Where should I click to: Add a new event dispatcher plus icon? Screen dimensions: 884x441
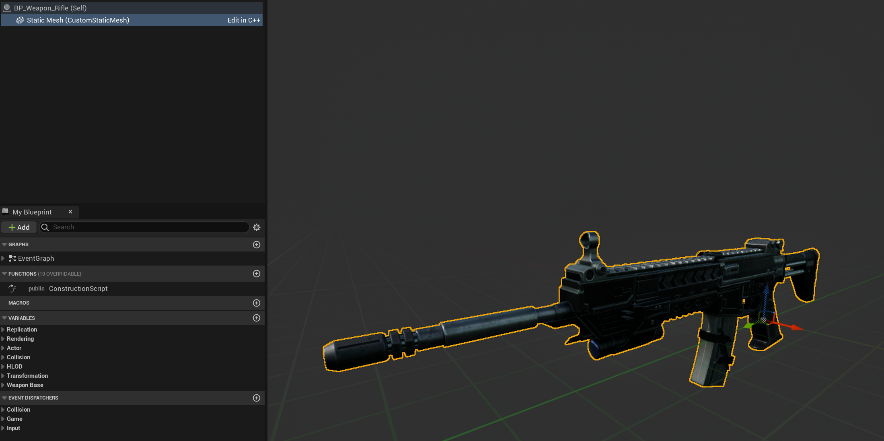coord(256,398)
